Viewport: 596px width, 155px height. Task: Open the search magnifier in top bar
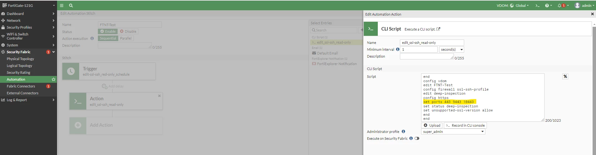[x=71, y=5]
